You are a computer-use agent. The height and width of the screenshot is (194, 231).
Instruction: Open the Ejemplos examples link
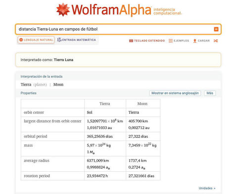point(179,41)
